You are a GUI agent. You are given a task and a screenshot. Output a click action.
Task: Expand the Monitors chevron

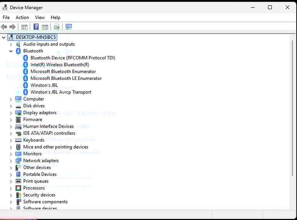pos(11,154)
